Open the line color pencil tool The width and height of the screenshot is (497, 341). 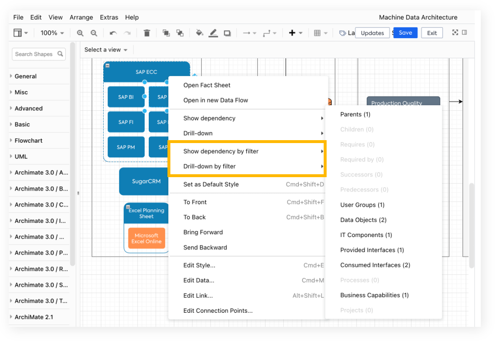pos(213,33)
